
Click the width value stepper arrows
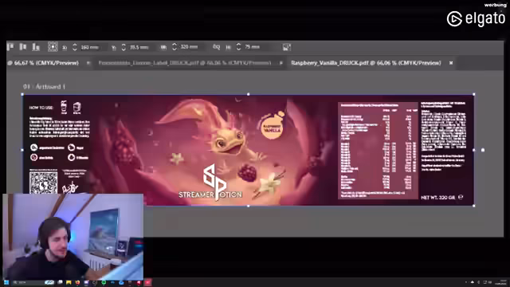175,47
